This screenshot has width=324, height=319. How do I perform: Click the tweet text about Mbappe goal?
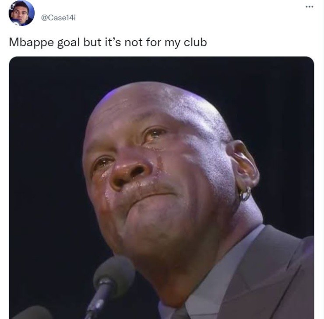coord(108,43)
